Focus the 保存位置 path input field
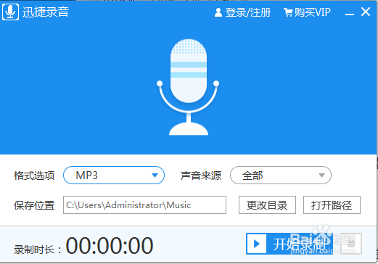Image resolution: width=378 pixels, height=264 pixels. pos(144,205)
